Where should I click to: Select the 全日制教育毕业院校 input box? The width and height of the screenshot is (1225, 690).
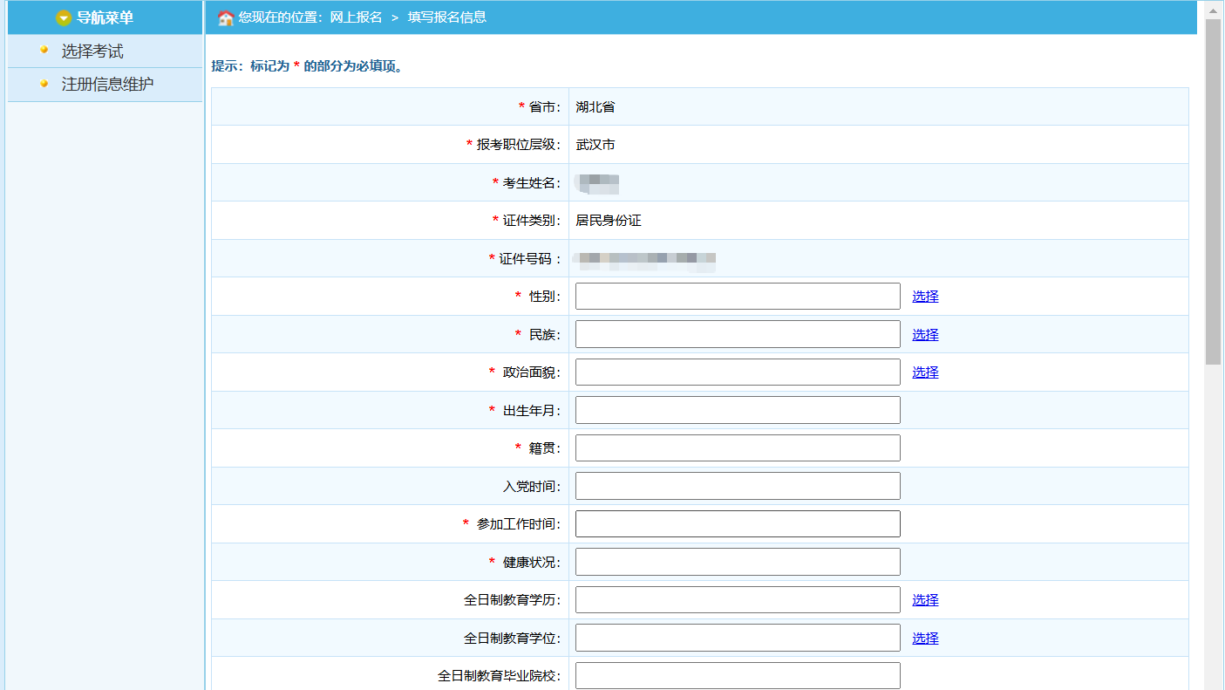coord(738,676)
